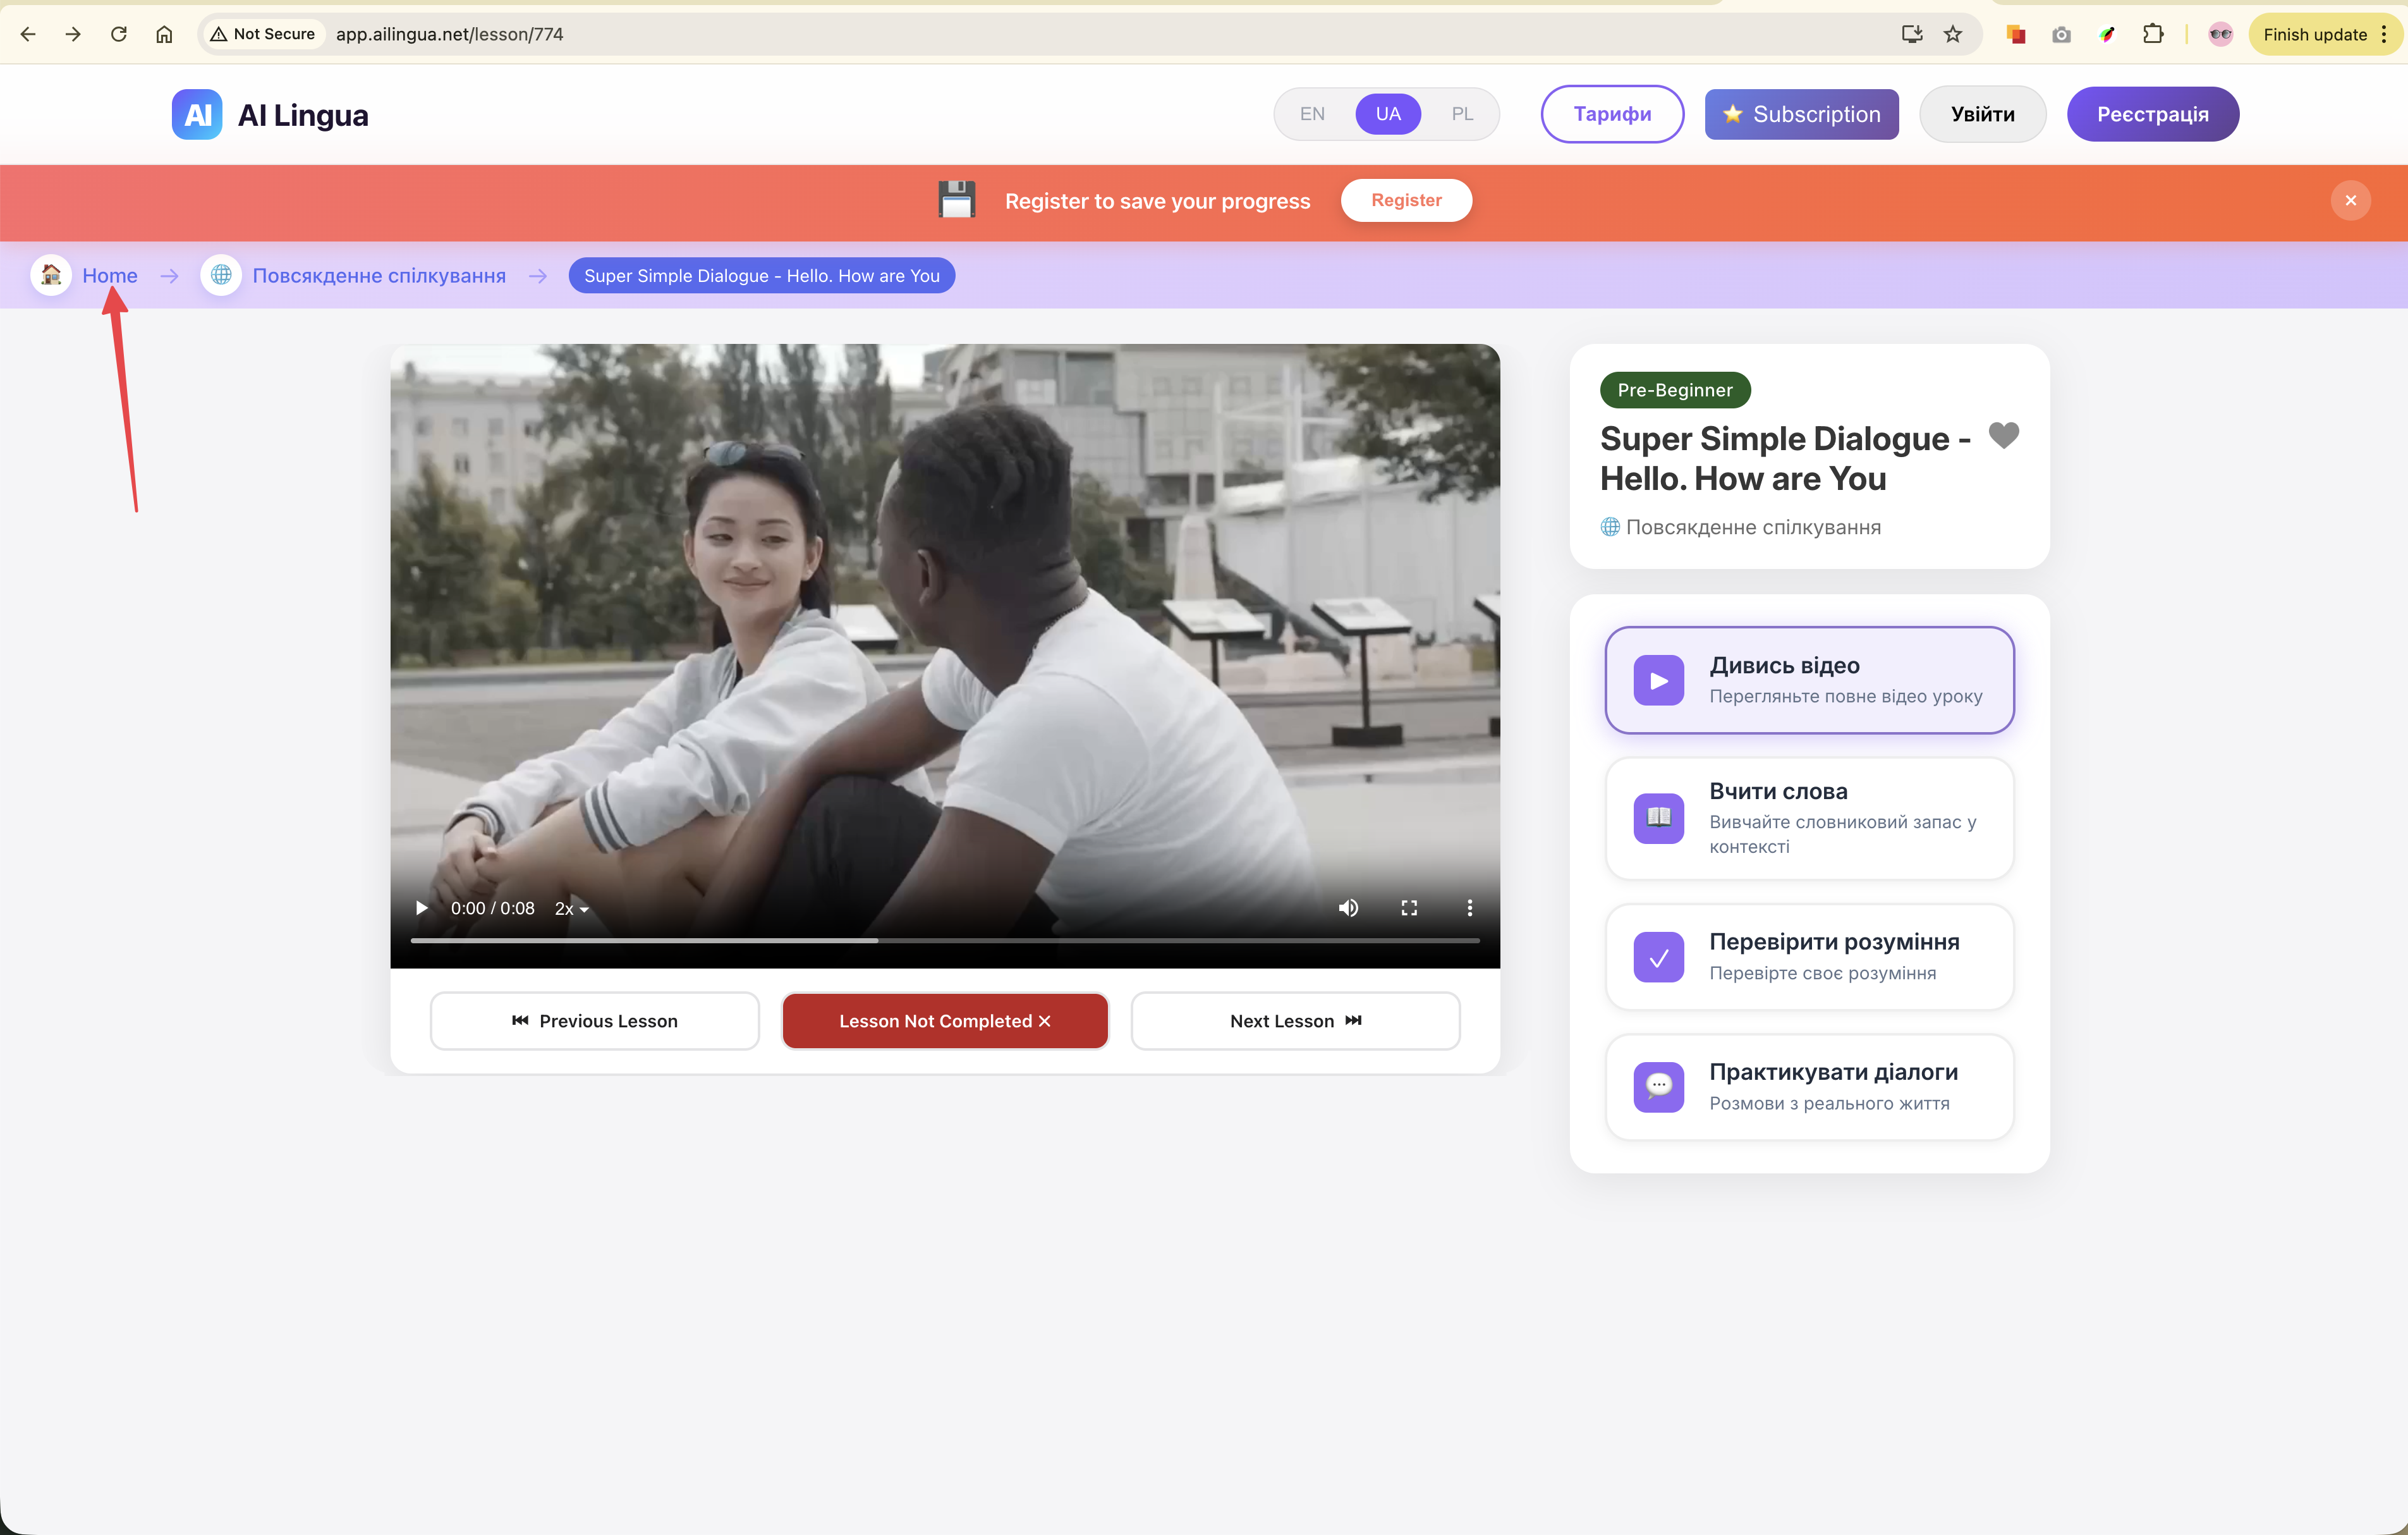Screen dimensions: 2408x1535
Task: Close the register progress banner
Action: point(2350,200)
